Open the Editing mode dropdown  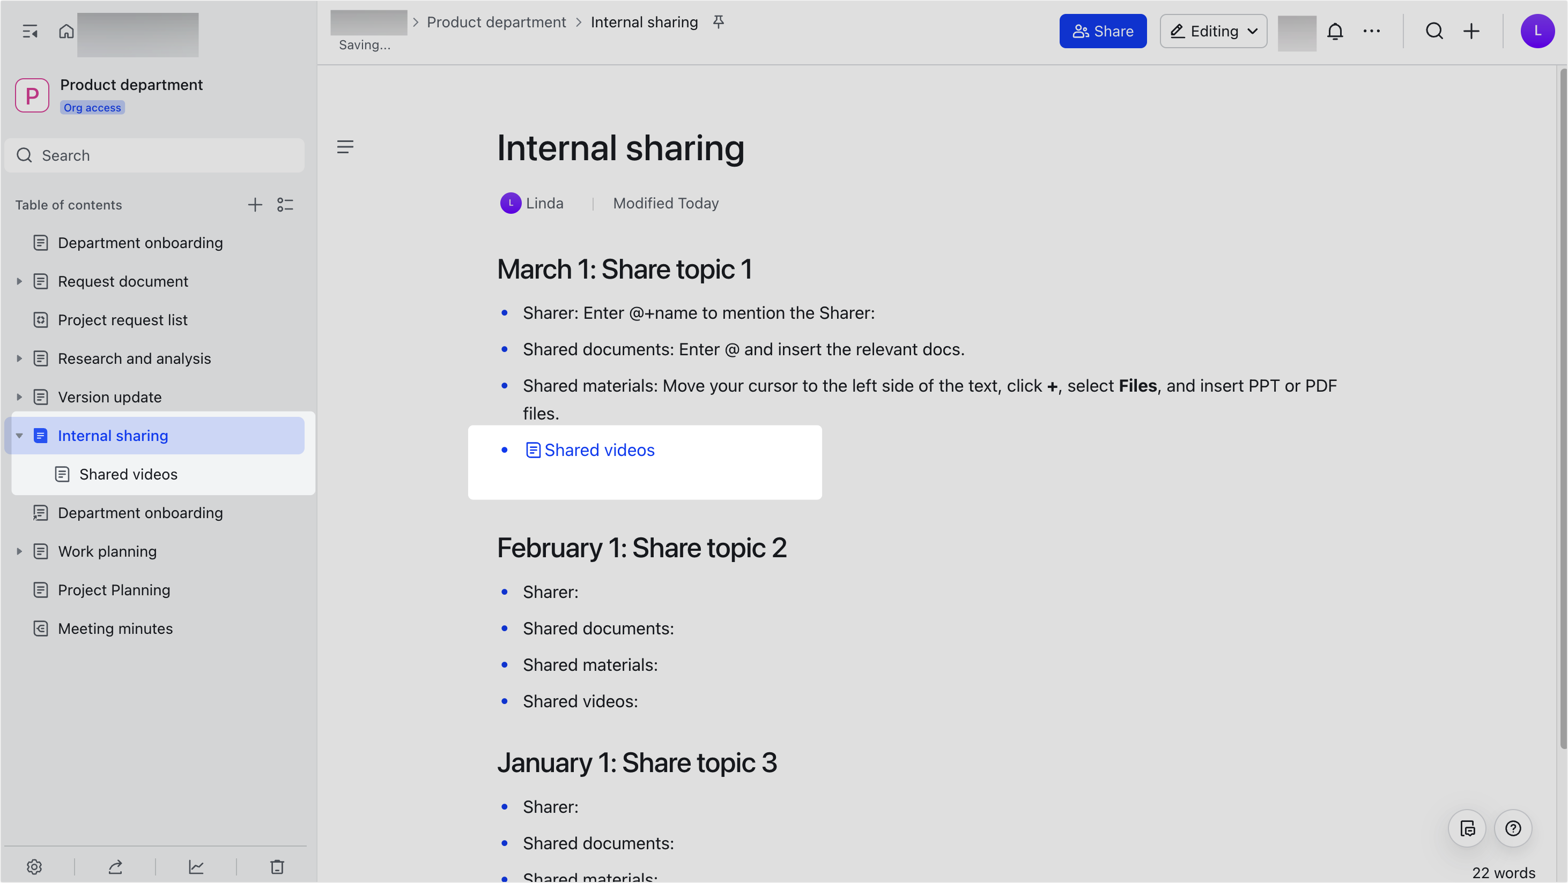pos(1213,31)
